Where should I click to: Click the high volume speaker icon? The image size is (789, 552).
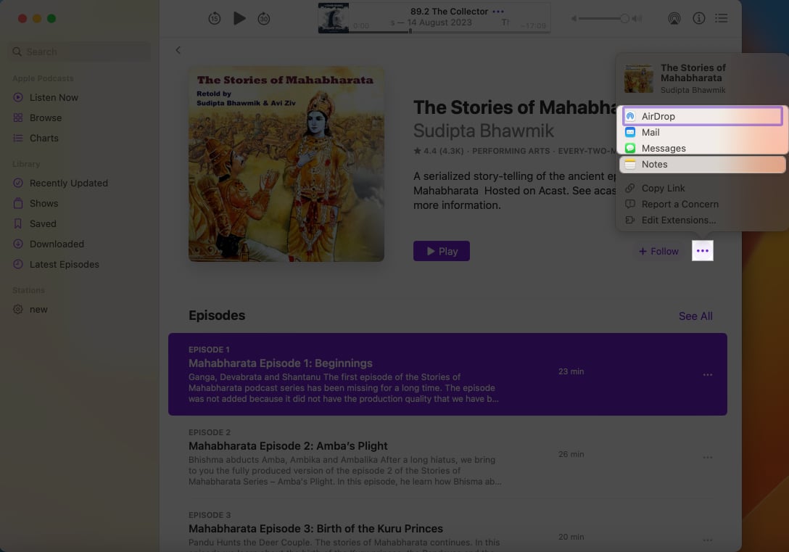click(x=637, y=19)
